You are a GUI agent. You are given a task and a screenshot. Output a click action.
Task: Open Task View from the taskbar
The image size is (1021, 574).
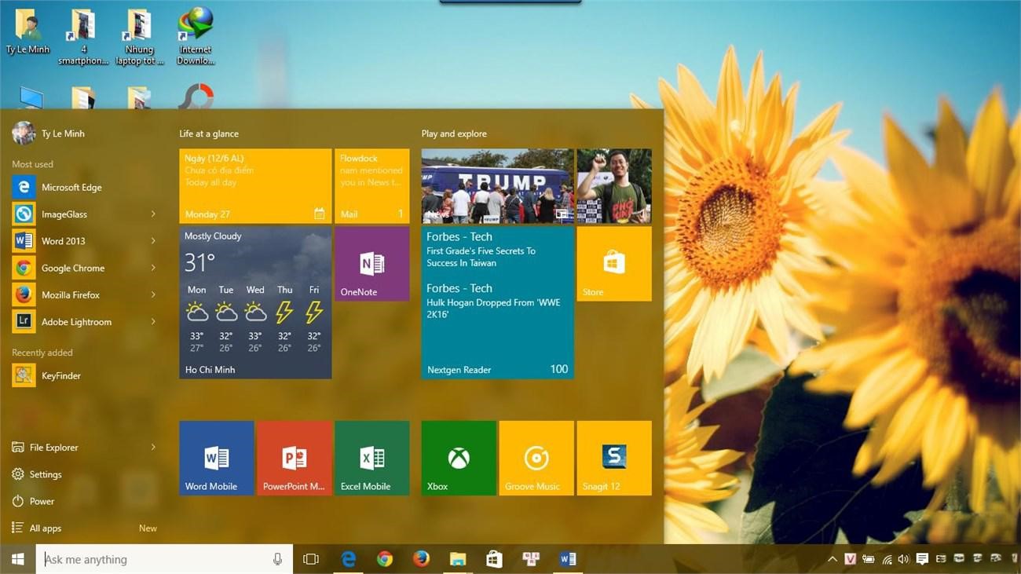(x=311, y=559)
